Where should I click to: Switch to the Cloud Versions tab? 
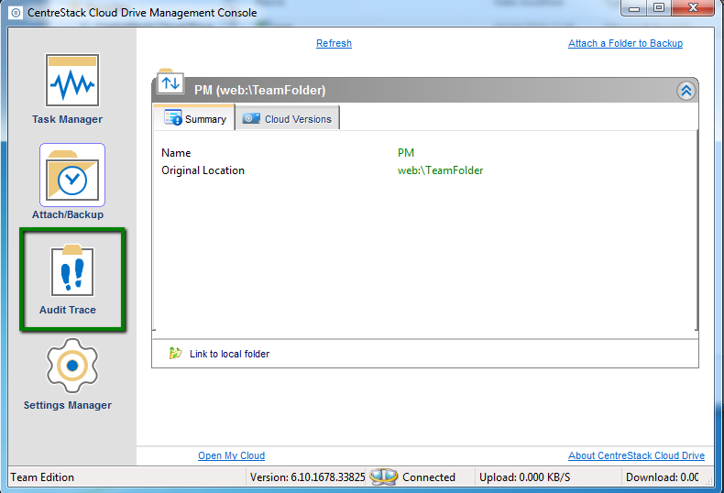(x=288, y=118)
